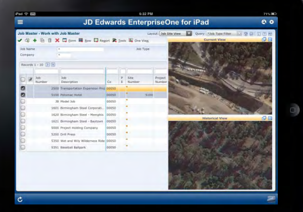This screenshot has height=212, width=303.
Task: Open the Row menu
Action: click(x=85, y=40)
